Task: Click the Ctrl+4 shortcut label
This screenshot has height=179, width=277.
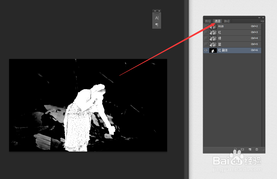Action: coord(254,38)
